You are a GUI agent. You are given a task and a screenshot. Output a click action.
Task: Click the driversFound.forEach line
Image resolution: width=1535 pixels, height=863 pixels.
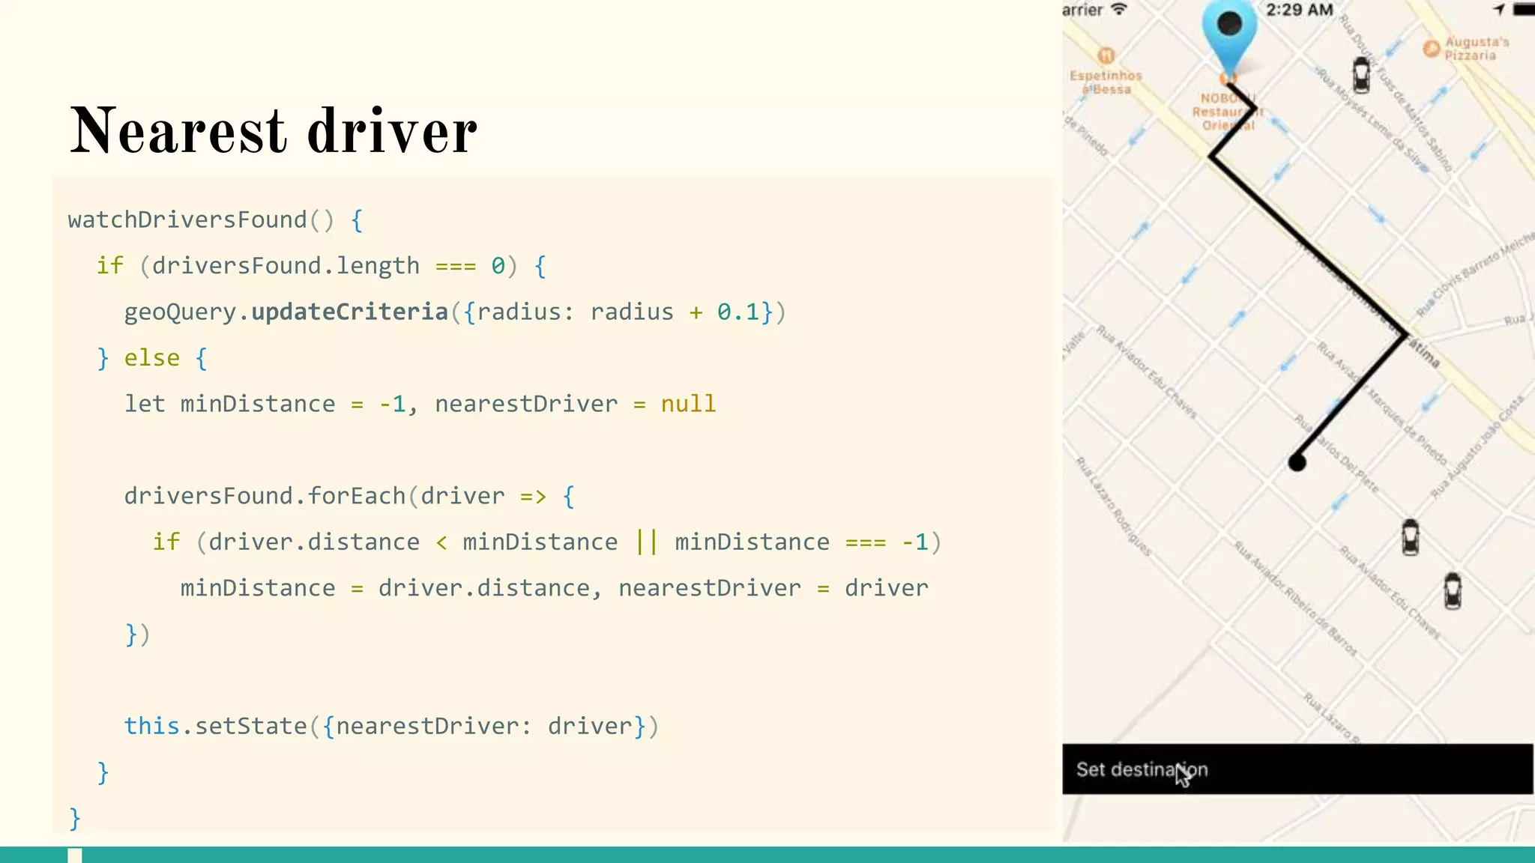[349, 497]
